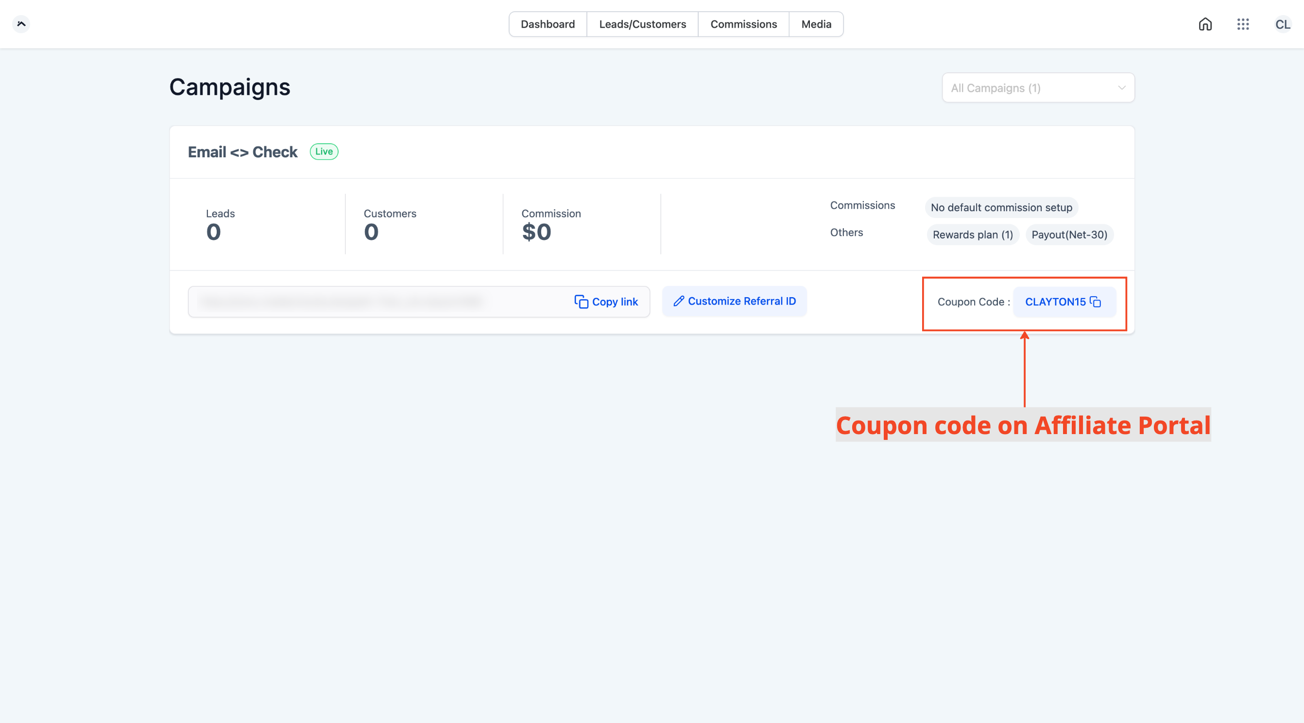Image resolution: width=1304 pixels, height=723 pixels.
Task: Click Copy link button
Action: coord(606,301)
